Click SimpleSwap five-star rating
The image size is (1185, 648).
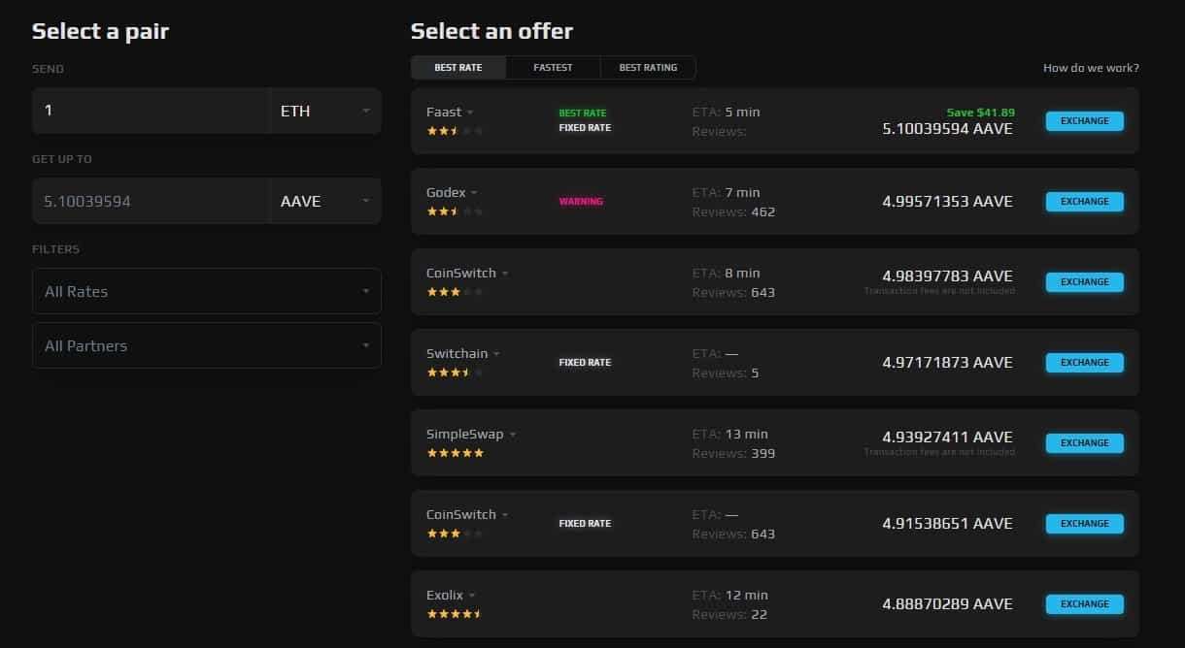point(455,452)
